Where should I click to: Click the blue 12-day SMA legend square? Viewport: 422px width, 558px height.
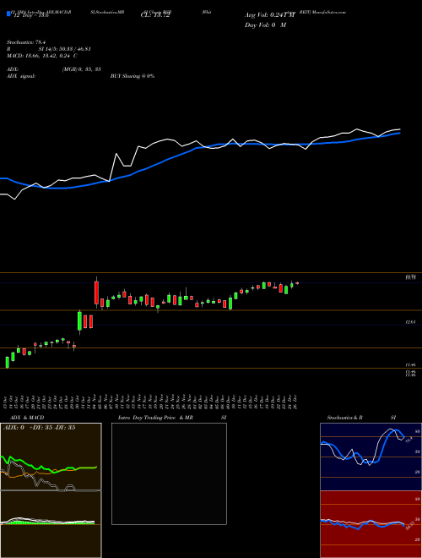pyautogui.click(x=8, y=14)
